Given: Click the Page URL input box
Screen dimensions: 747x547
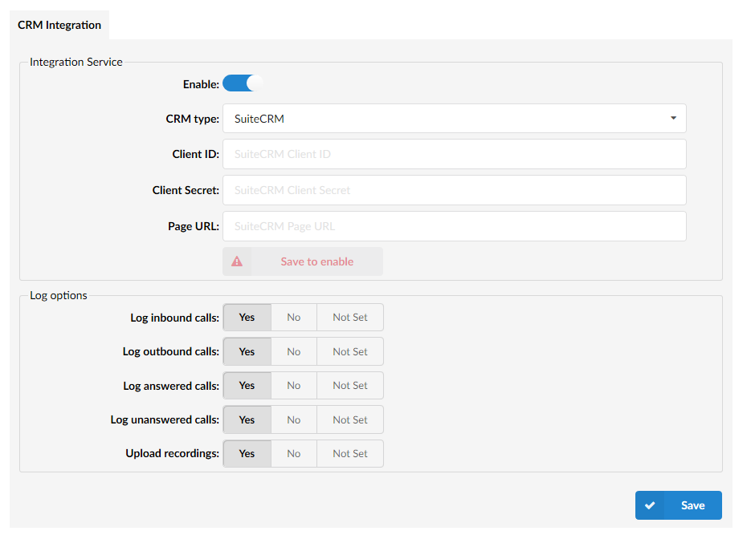Looking at the screenshot, I should point(454,226).
